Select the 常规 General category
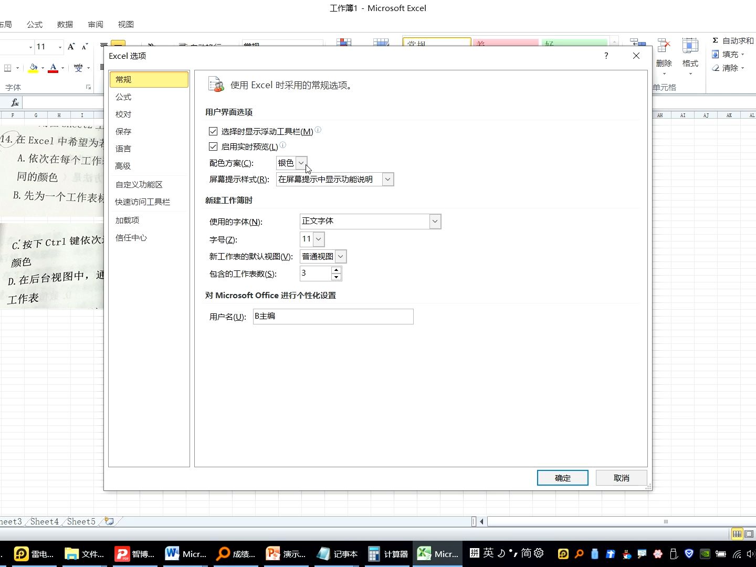The image size is (756, 567). point(149,79)
